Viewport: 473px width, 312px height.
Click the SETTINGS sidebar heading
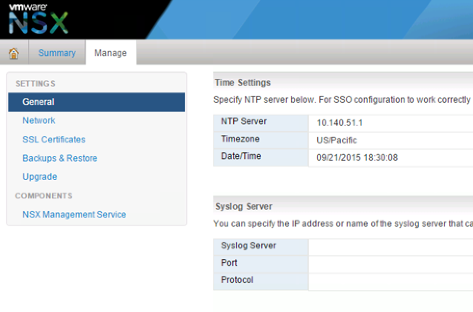coord(36,84)
